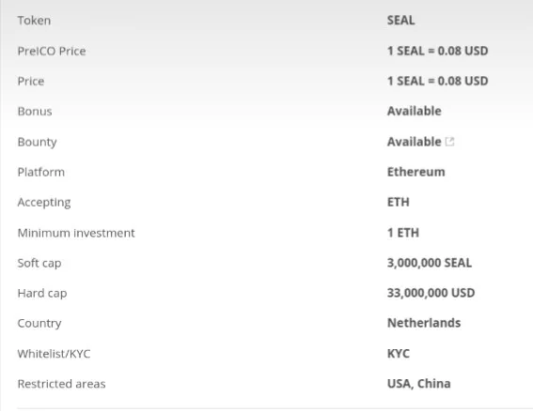Click the 33,000,000 USD hard cap value
Screen dimensions: 533x411
[x=431, y=293]
